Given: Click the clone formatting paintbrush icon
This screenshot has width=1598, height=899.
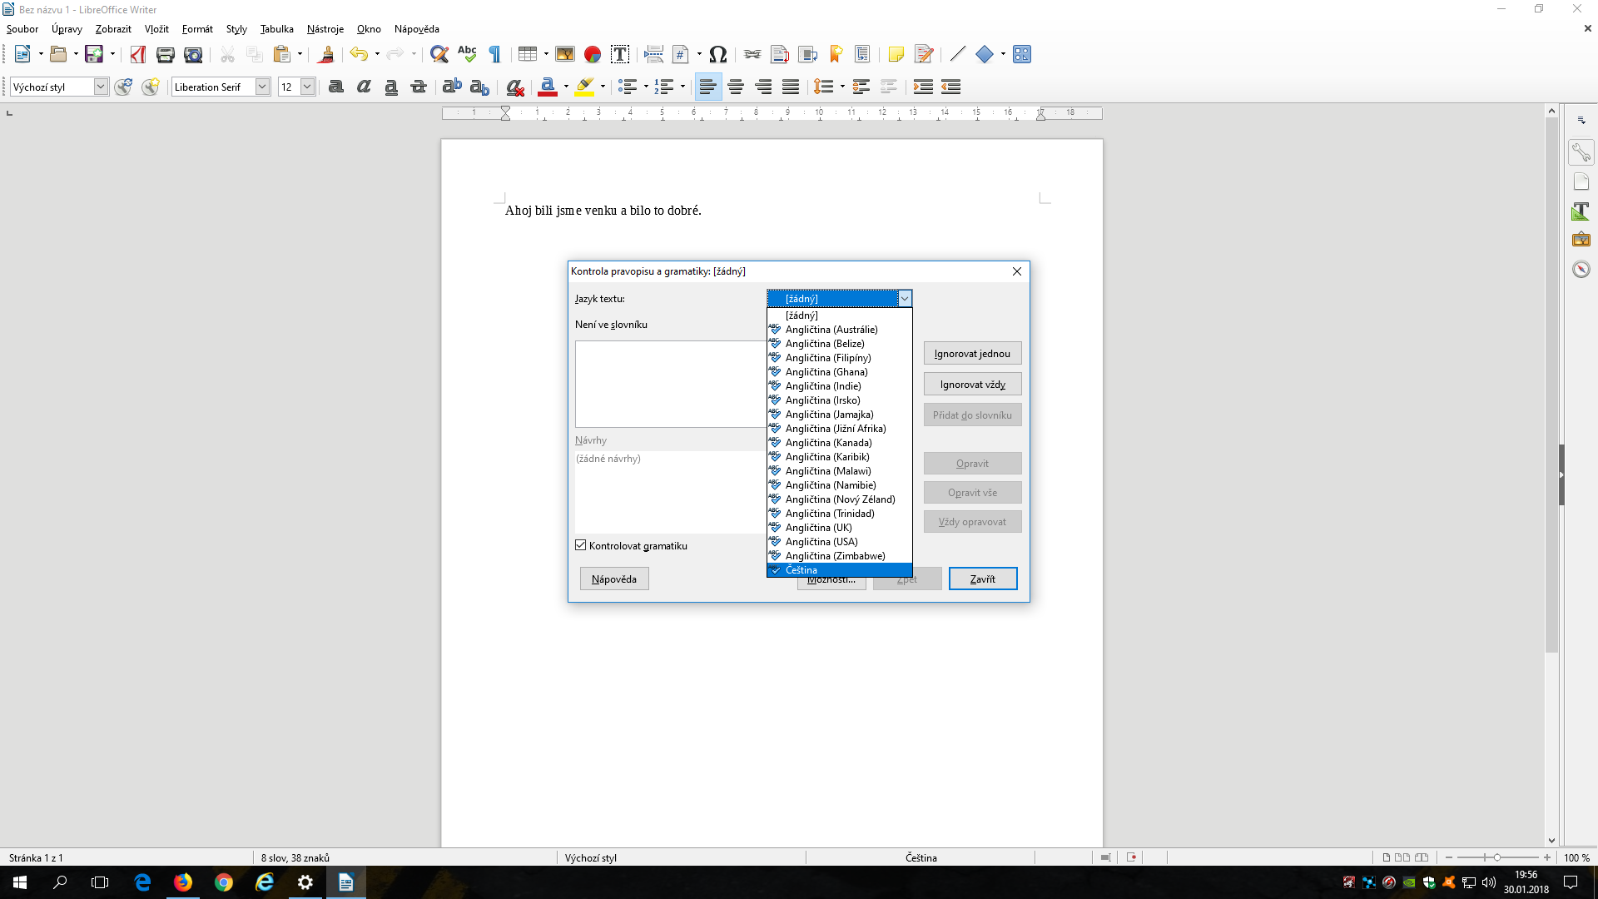Looking at the screenshot, I should click(x=326, y=55).
